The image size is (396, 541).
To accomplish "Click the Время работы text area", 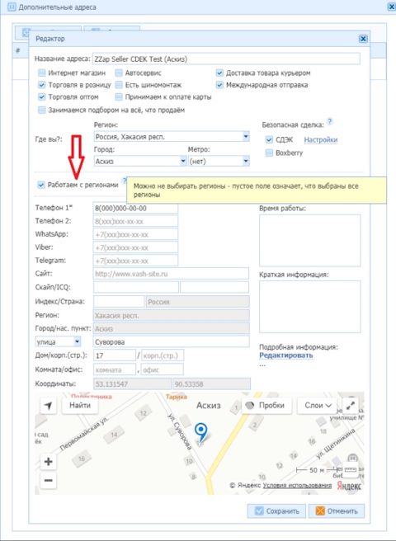I will pyautogui.click(x=310, y=241).
